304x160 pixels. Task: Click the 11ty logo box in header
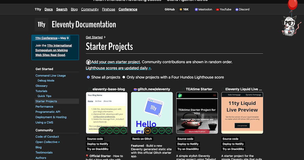(x=41, y=24)
